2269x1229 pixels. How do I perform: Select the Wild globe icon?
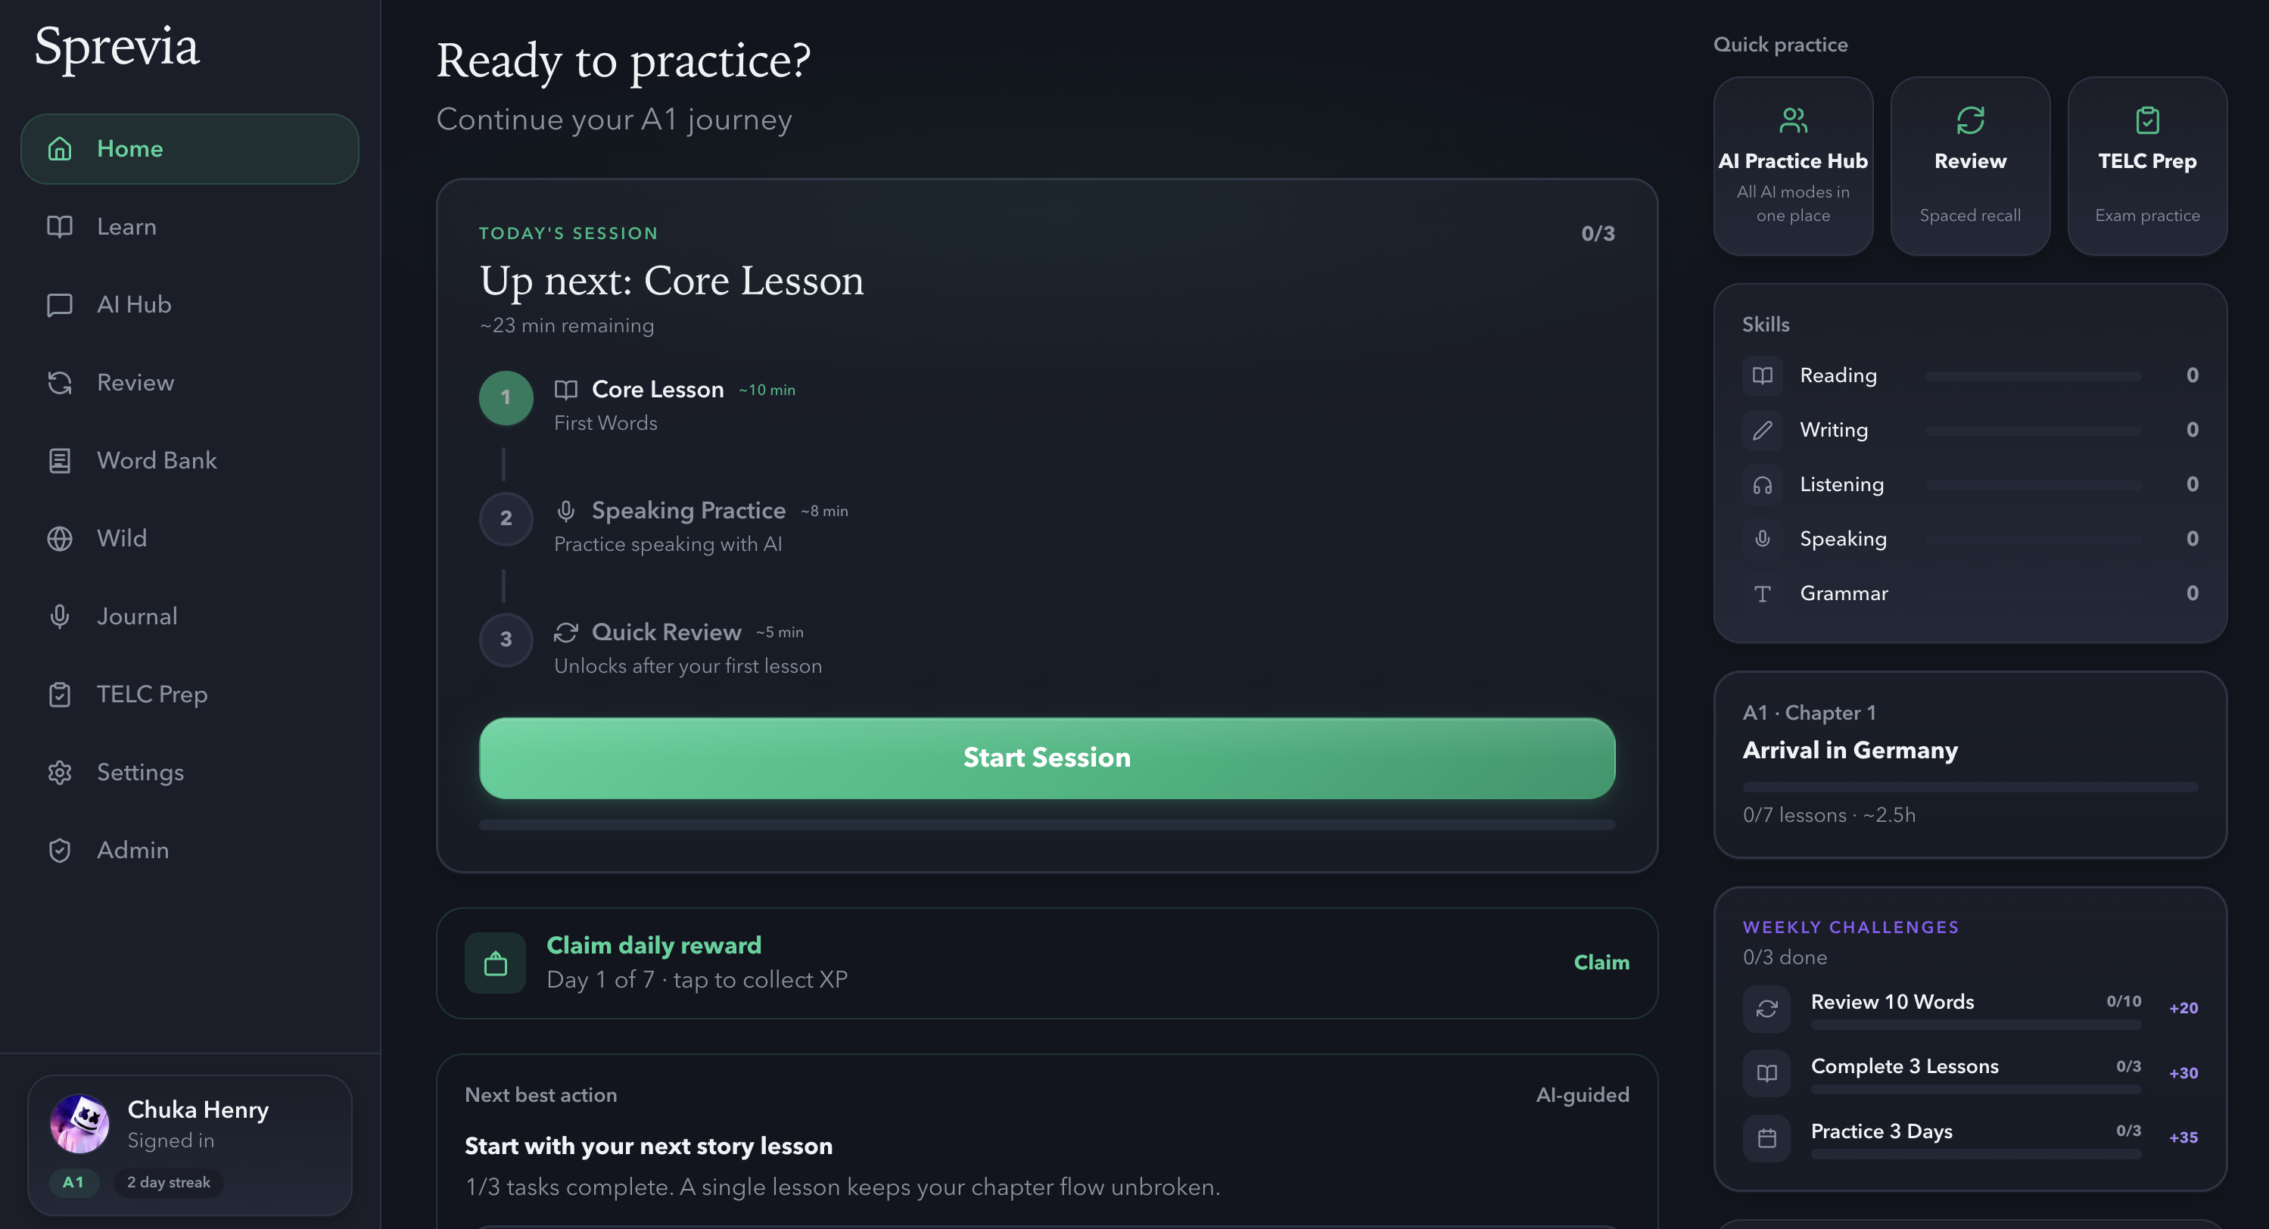pos(59,538)
